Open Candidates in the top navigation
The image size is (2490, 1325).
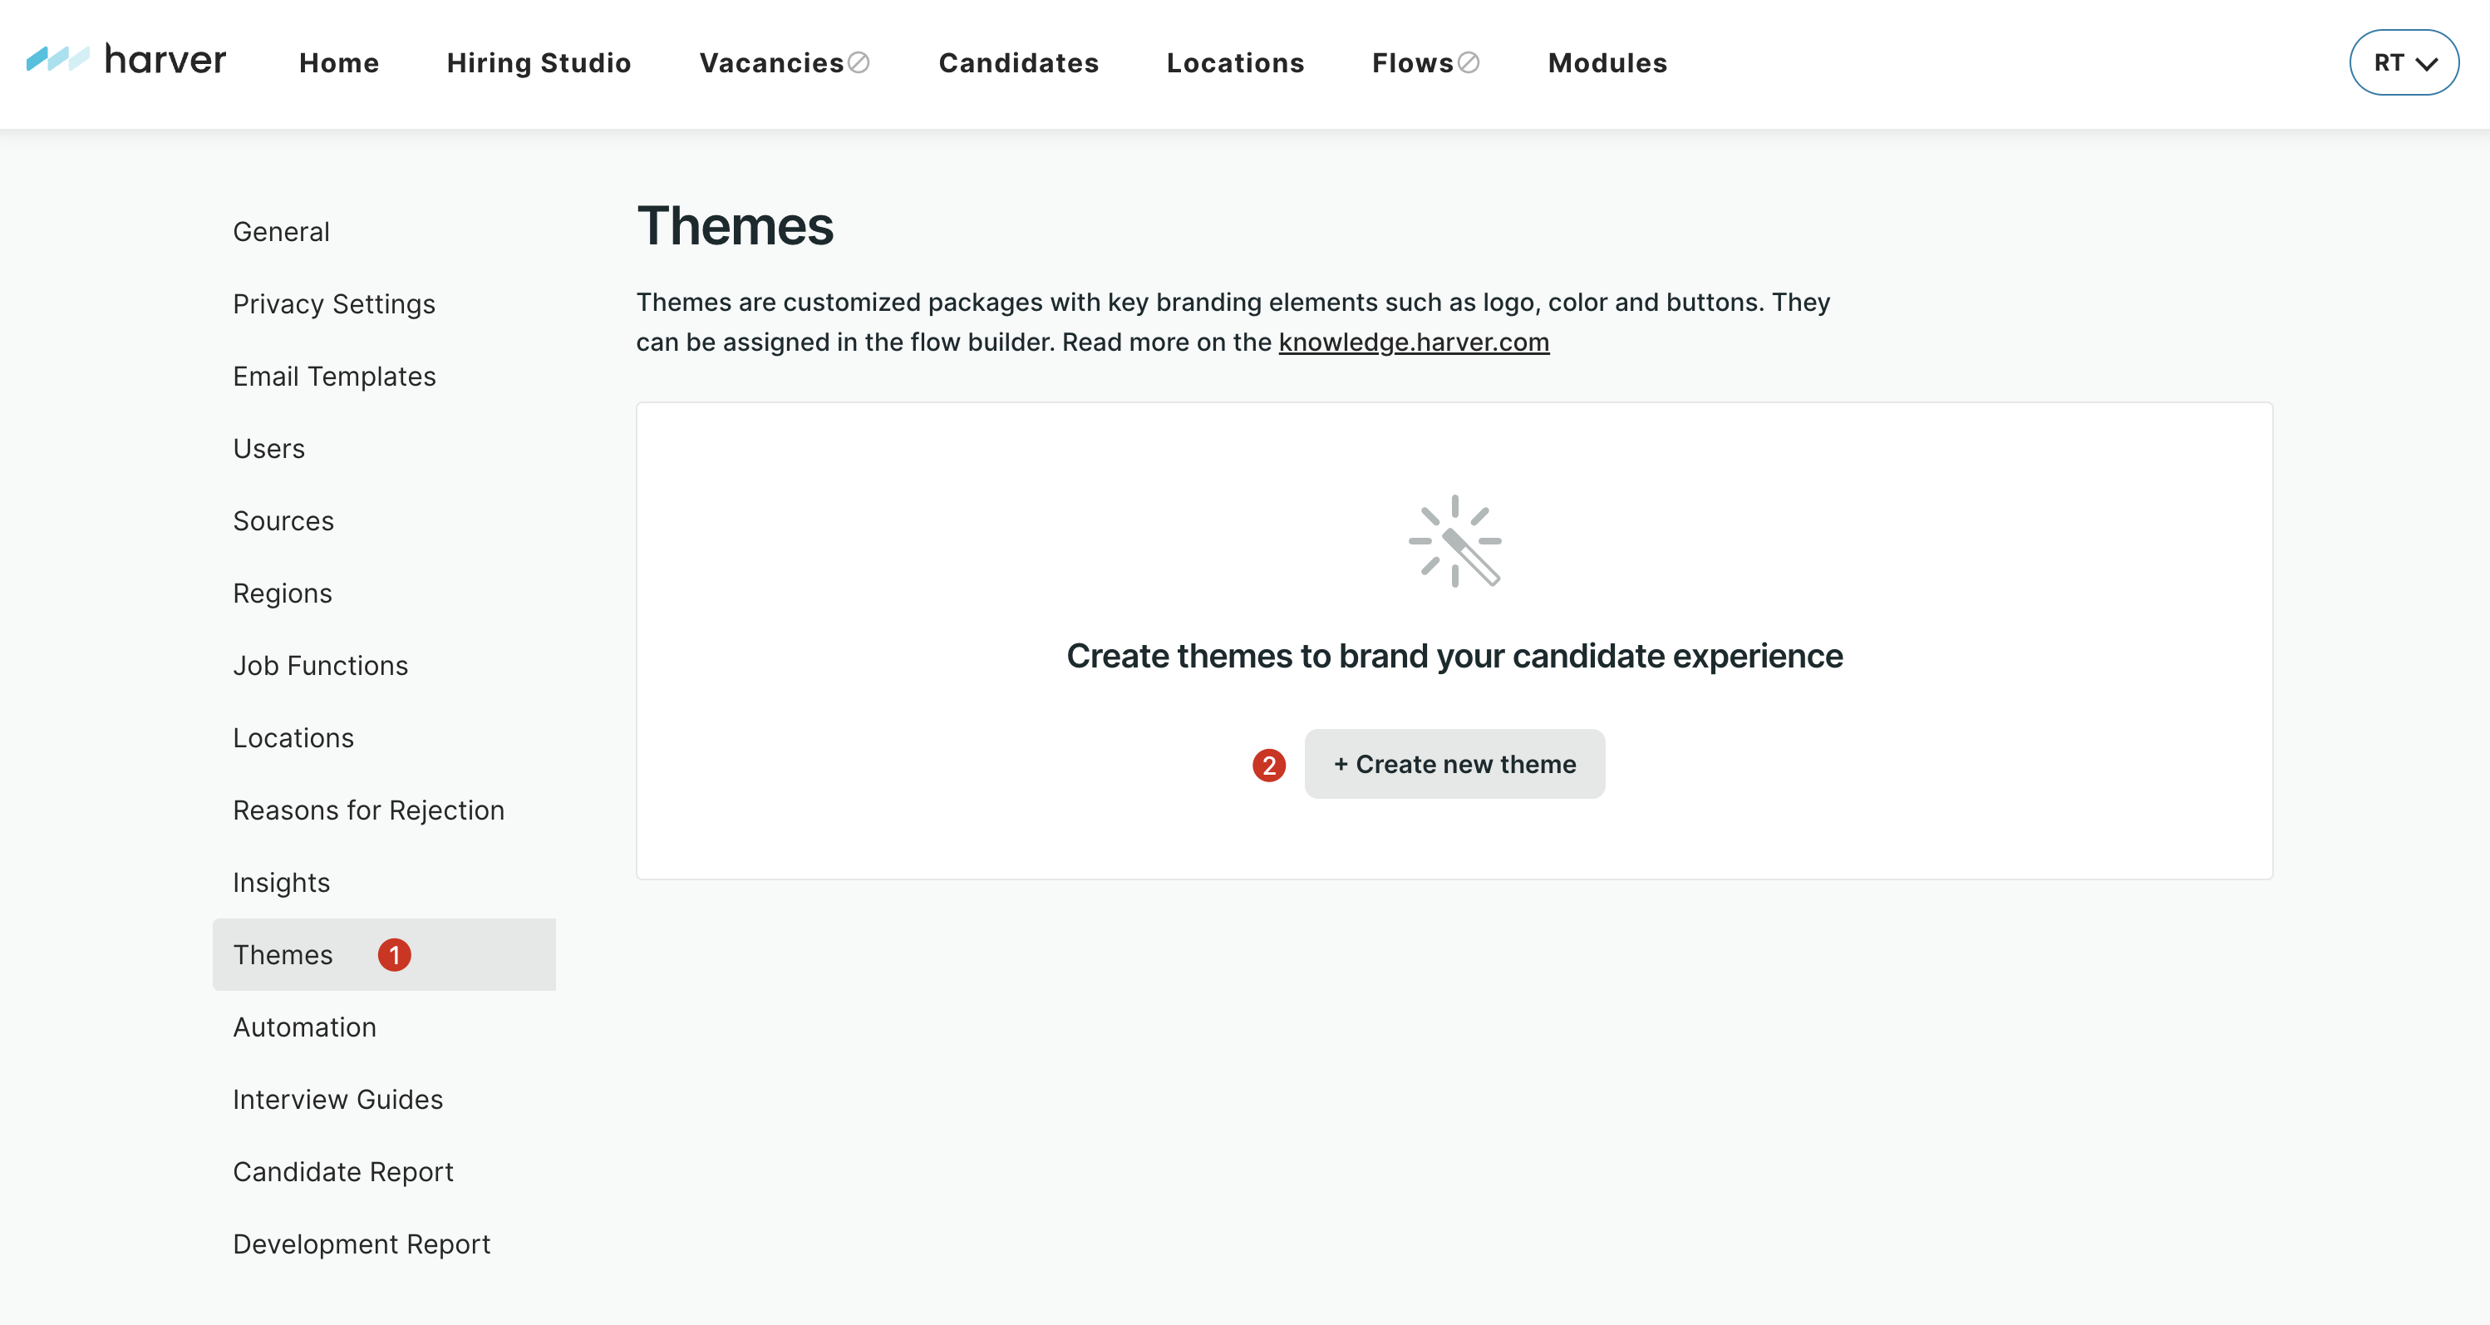[x=1018, y=63]
